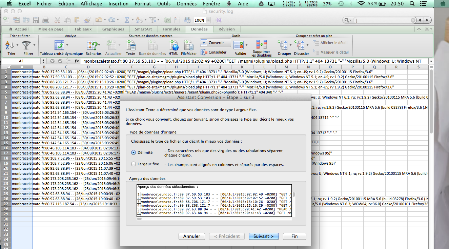This screenshot has height=249, width=449.
Task: Expand Tableau croisé dynamique dropdown arrow
Action: [x=67, y=45]
